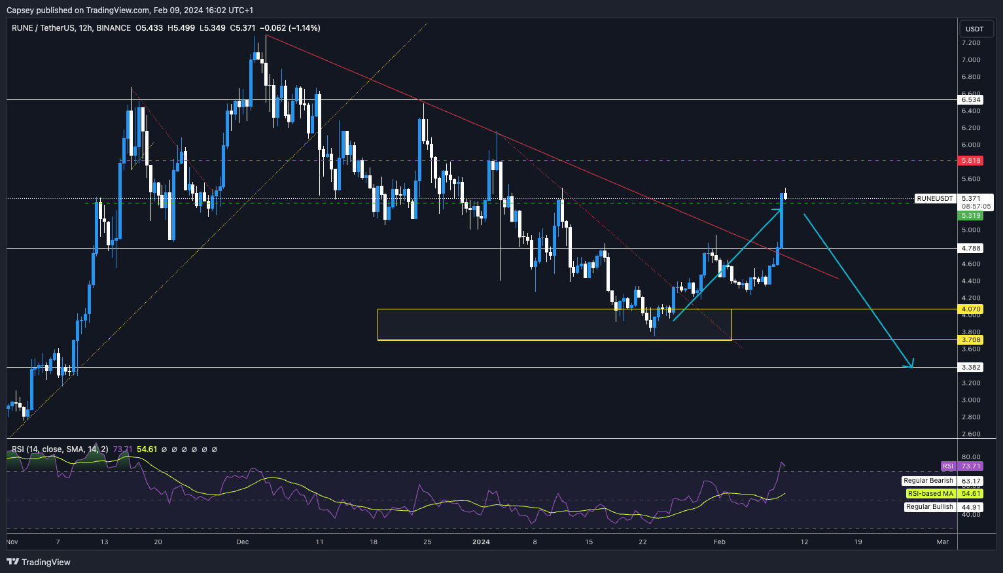Click the 25 date on time axis

point(427,542)
